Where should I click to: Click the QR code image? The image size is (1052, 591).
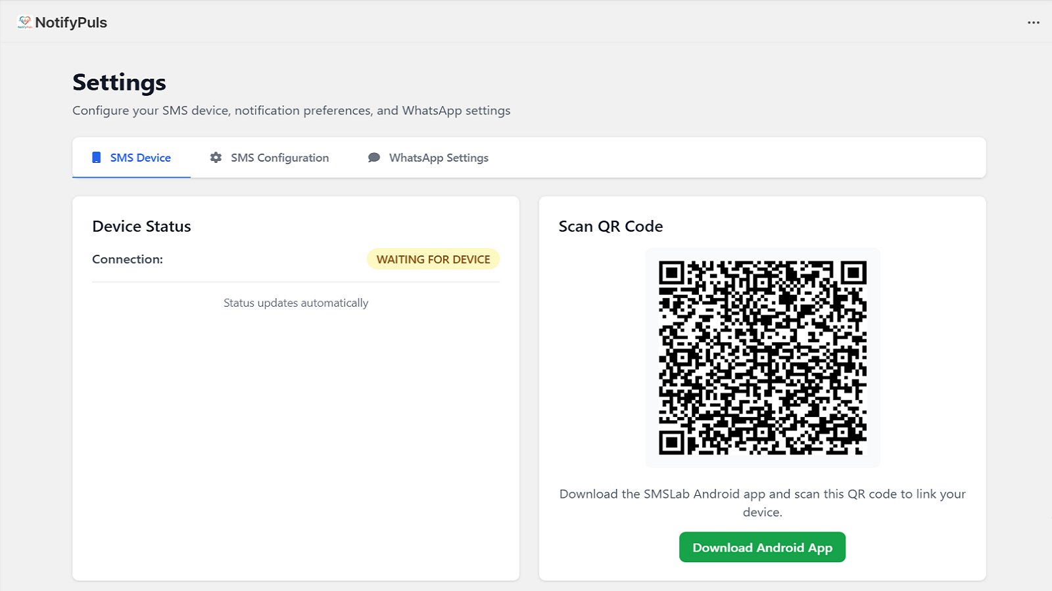(763, 358)
